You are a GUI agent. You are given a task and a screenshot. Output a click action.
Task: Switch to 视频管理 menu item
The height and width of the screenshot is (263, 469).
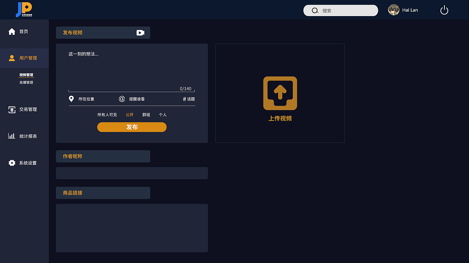(x=26, y=75)
